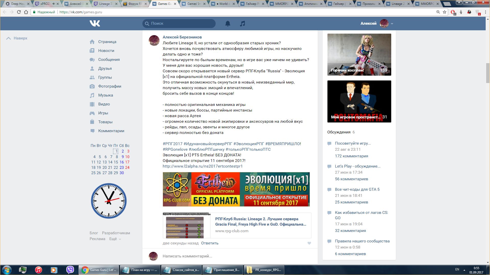Open the Горячий косплей album thumbnail
The width and height of the screenshot is (490, 275).
[359, 54]
